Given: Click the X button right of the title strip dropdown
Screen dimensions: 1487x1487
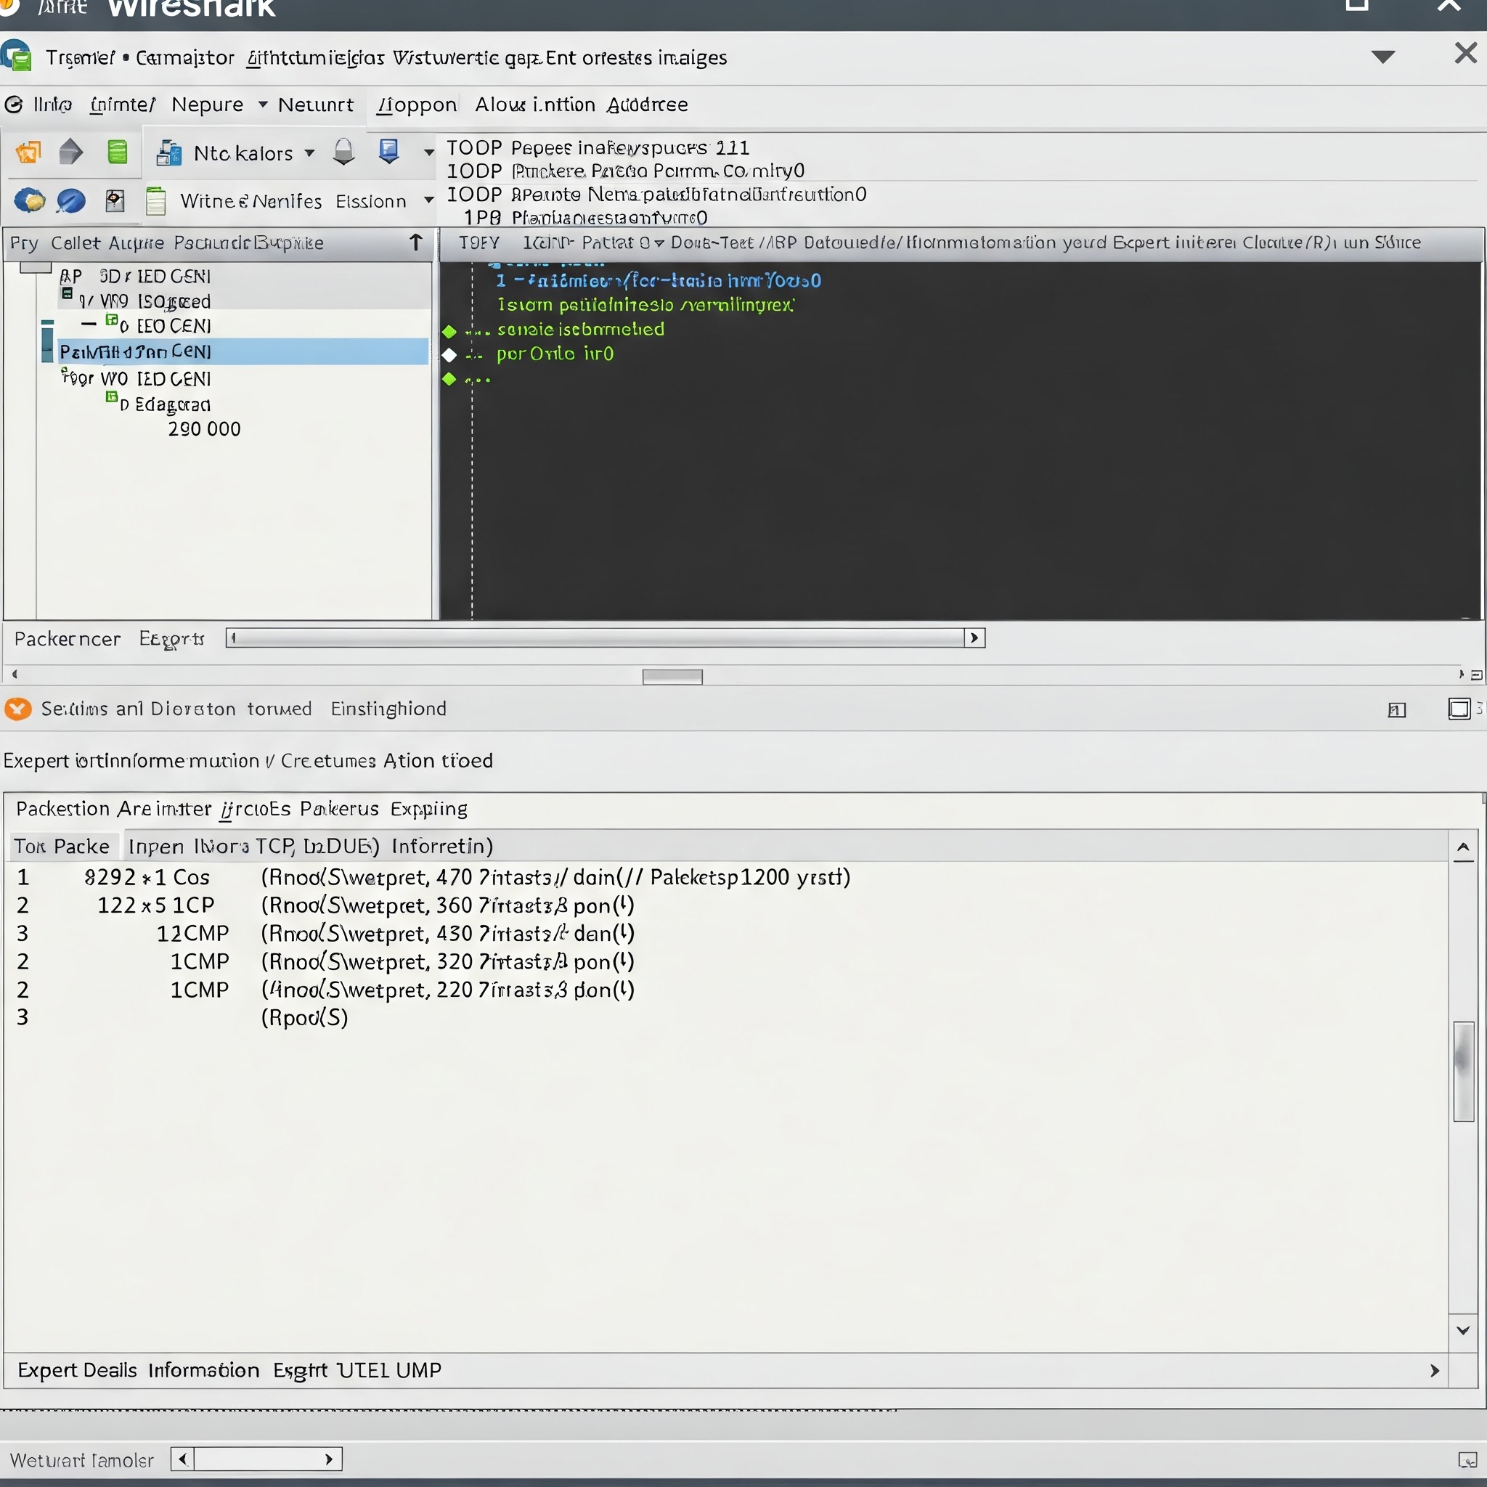Looking at the screenshot, I should [1465, 53].
